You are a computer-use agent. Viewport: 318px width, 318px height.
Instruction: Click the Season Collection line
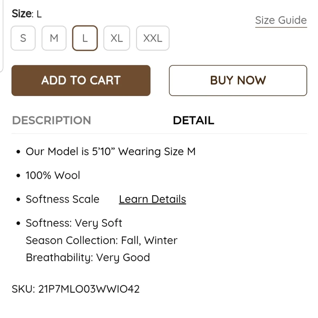tap(101, 240)
